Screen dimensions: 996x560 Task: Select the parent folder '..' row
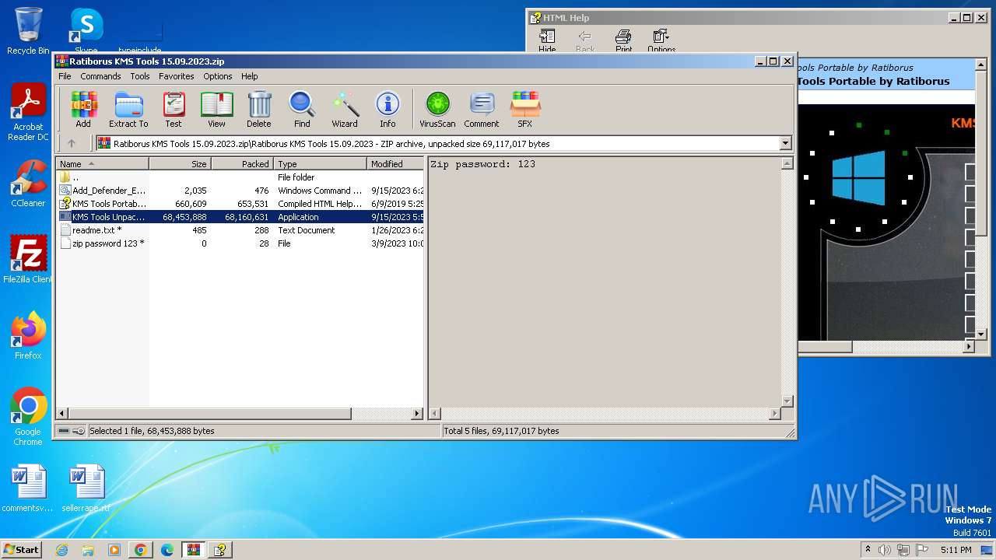pyautogui.click(x=241, y=177)
